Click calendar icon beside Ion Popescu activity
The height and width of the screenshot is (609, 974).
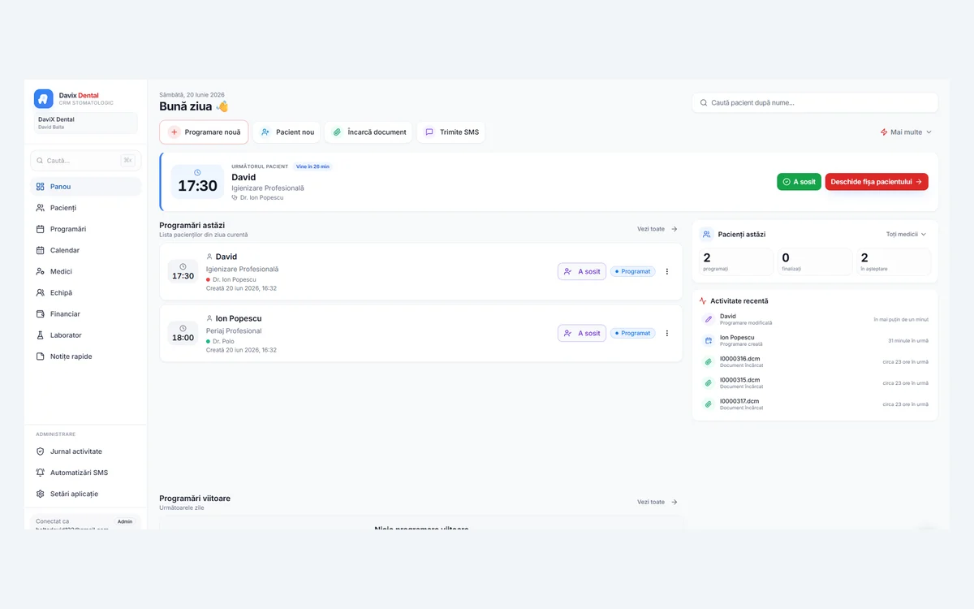coord(708,340)
